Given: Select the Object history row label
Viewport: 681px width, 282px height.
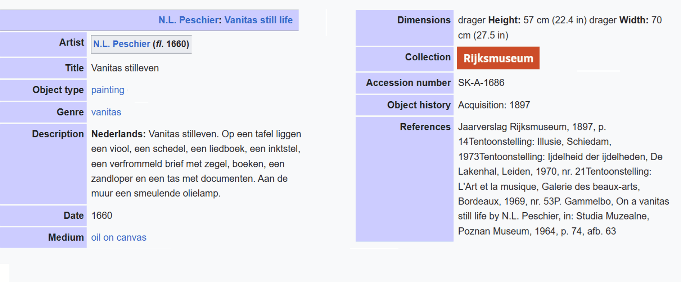Looking at the screenshot, I should 419,105.
